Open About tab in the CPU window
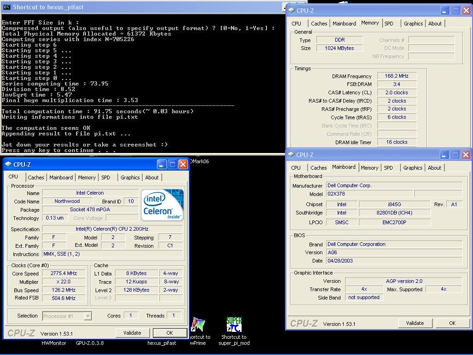 coord(152,177)
